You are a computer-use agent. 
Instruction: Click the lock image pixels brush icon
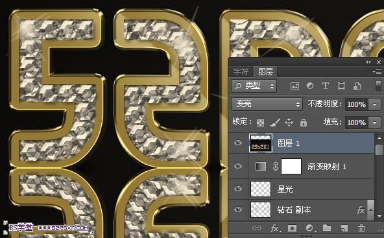click(275, 122)
